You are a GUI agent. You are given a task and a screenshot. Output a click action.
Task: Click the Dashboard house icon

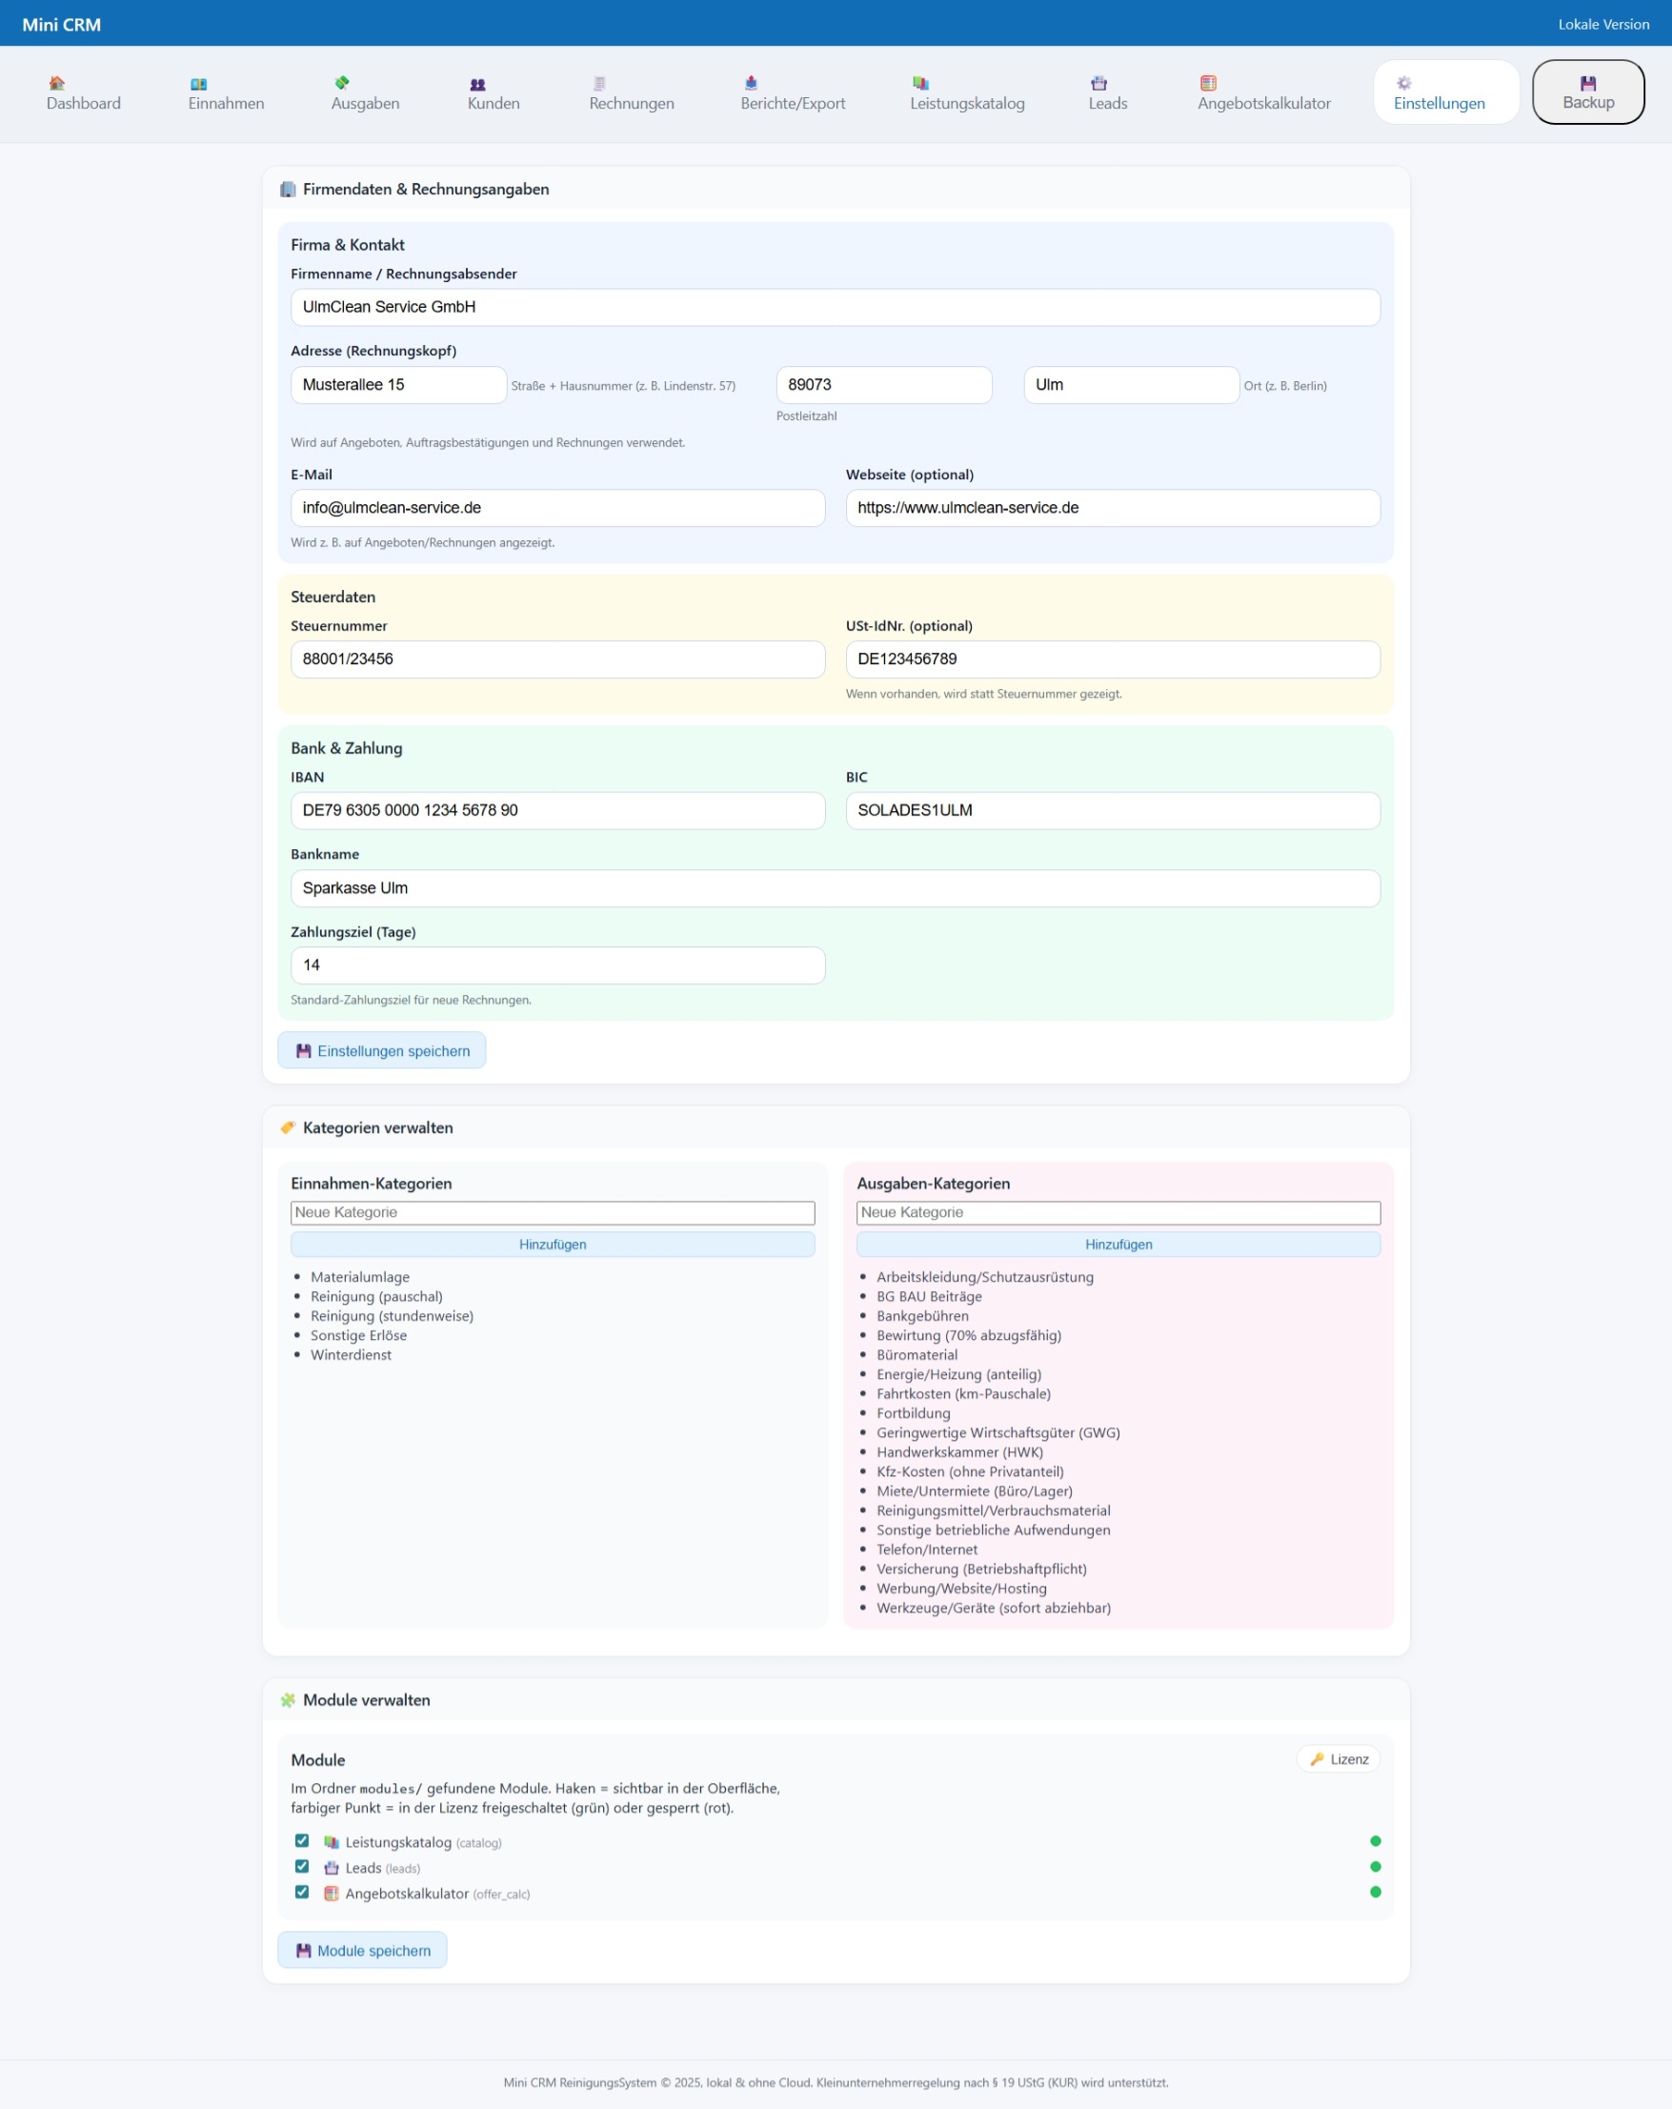click(57, 83)
